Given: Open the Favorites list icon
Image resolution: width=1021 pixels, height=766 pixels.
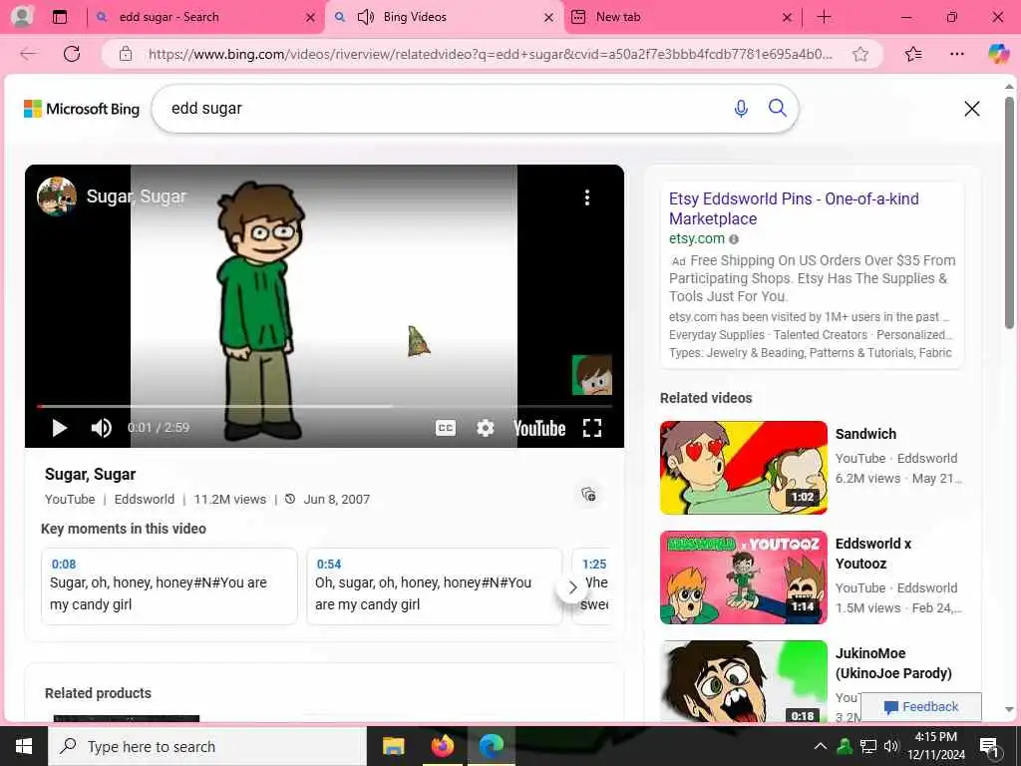Looking at the screenshot, I should pyautogui.click(x=913, y=54).
